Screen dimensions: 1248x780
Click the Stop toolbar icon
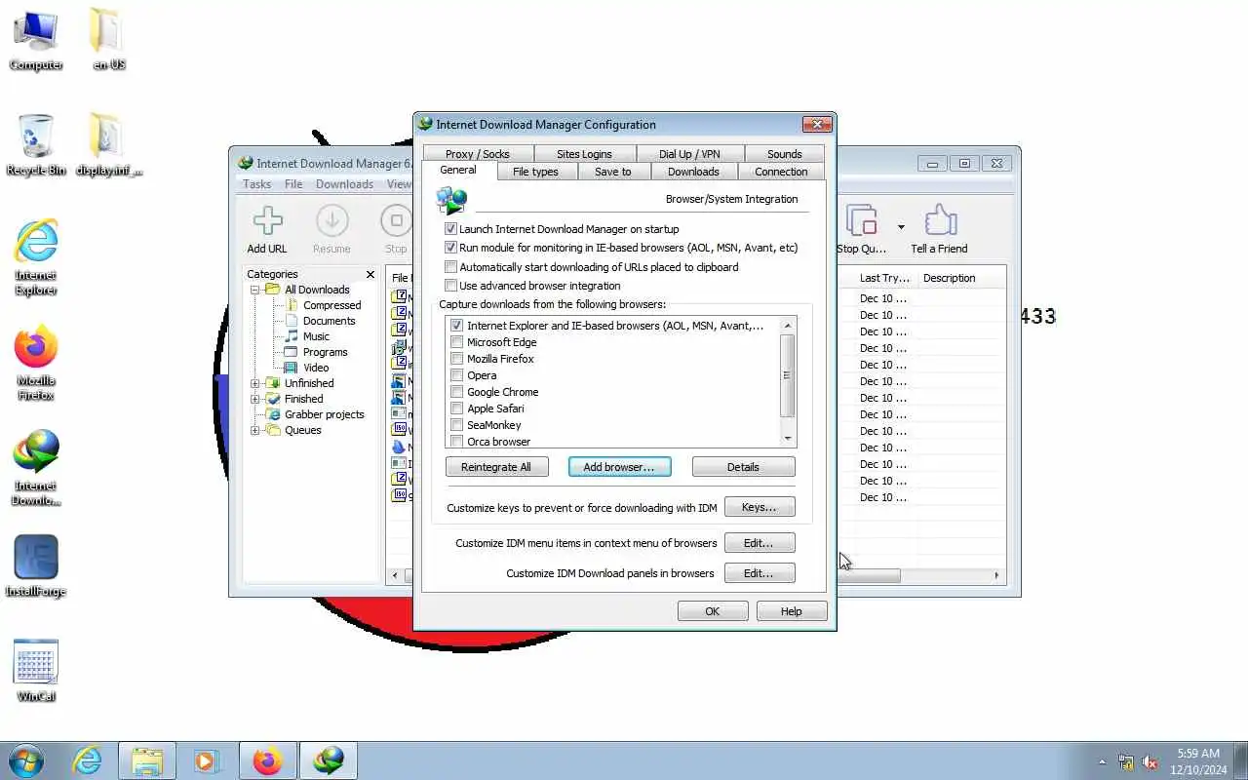(x=396, y=220)
